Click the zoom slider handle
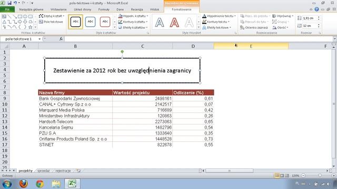This screenshot has width=337, height=189. tap(320, 175)
